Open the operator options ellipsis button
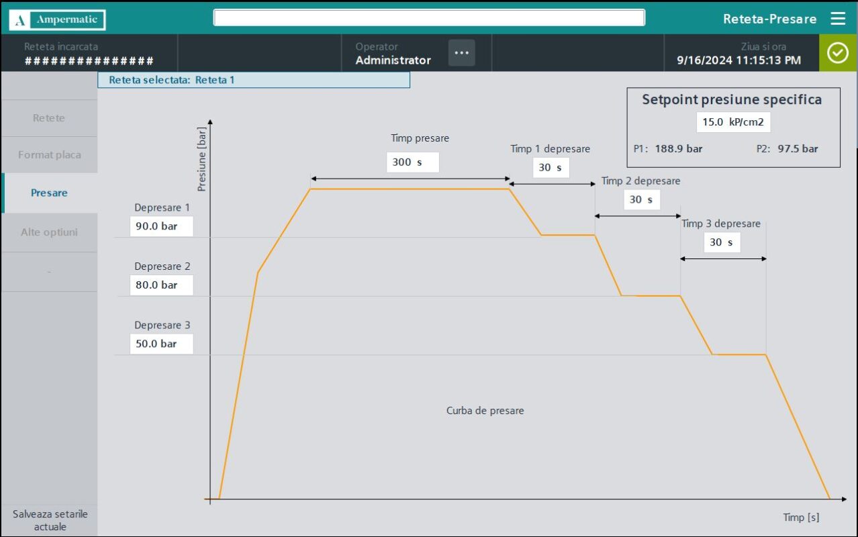858x537 pixels. [462, 53]
